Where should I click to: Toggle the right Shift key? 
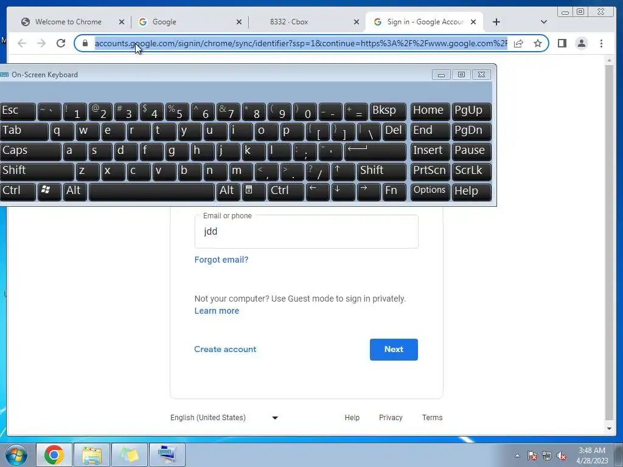[381, 171]
